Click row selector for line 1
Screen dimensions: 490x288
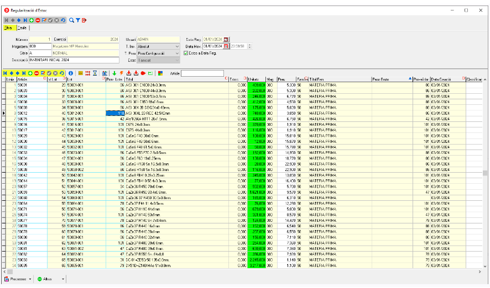(x=4, y=85)
